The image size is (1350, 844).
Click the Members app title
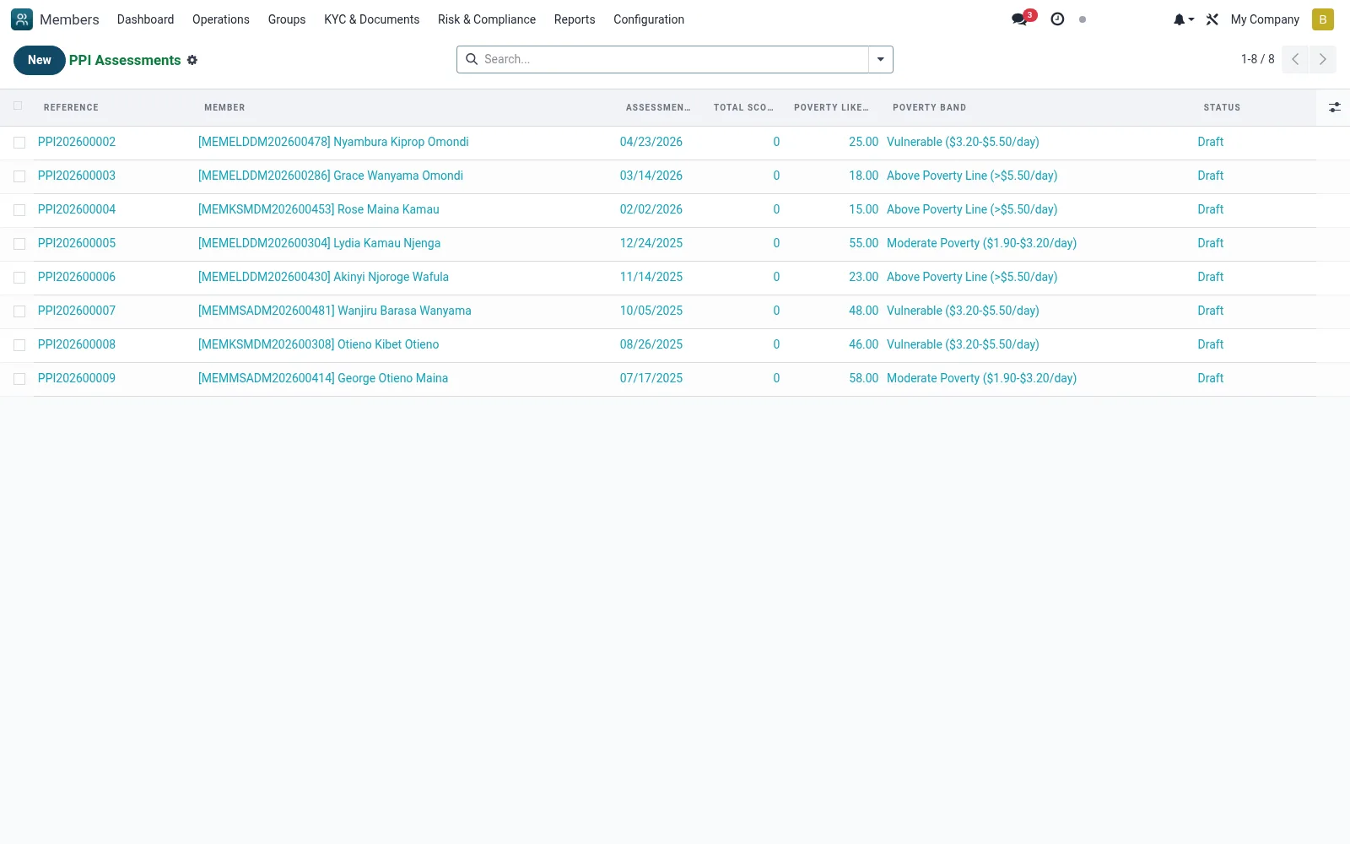(x=69, y=19)
